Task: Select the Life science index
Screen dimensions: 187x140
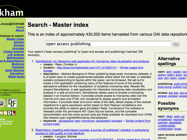Action: tap(16, 55)
